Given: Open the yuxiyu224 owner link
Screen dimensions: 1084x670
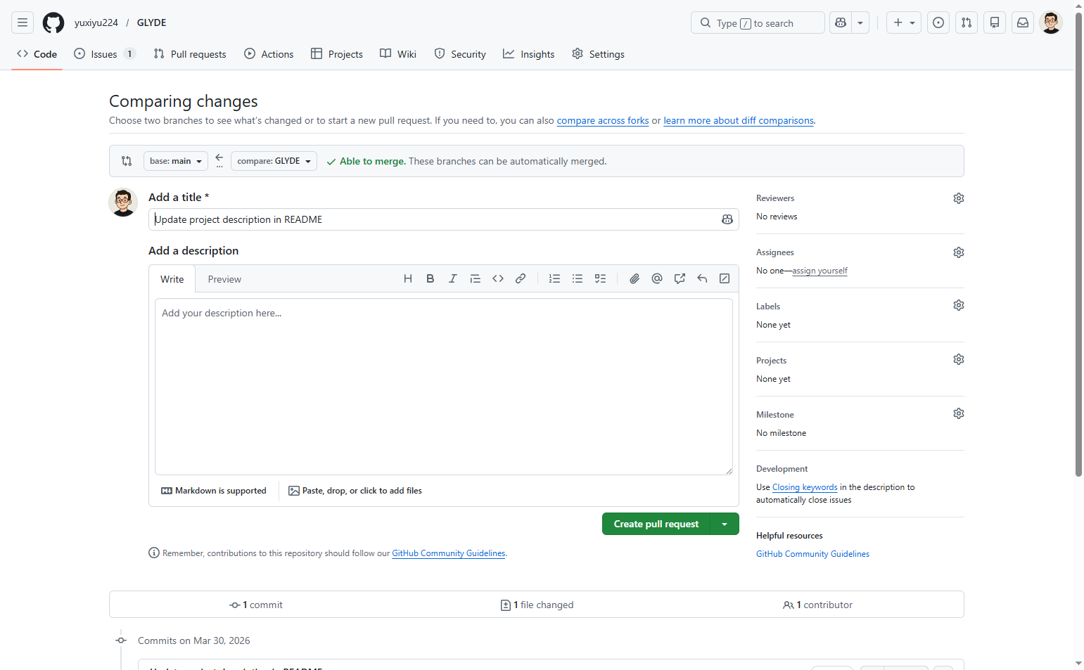Looking at the screenshot, I should point(96,22).
